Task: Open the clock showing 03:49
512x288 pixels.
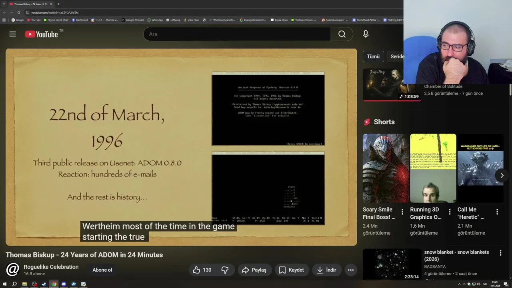Action: point(495,284)
